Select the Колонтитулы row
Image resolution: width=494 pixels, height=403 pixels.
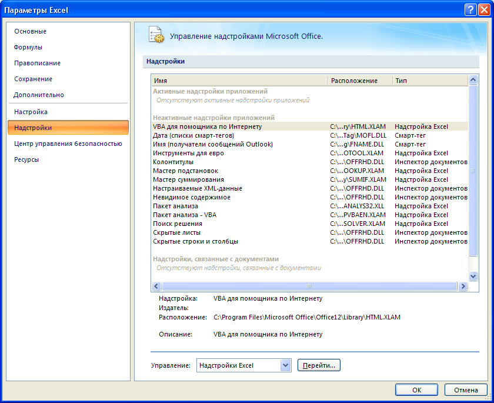[x=310, y=162]
